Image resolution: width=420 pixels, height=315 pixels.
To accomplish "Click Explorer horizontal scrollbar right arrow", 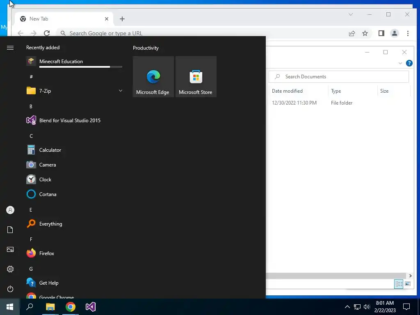I will click(x=410, y=276).
